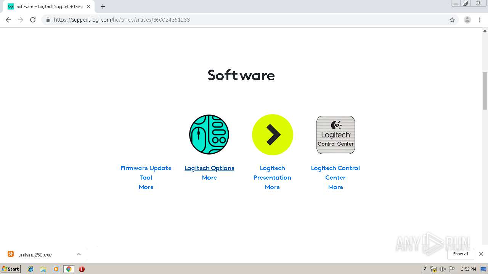View site security lock information
488x274 pixels.
[x=48, y=20]
